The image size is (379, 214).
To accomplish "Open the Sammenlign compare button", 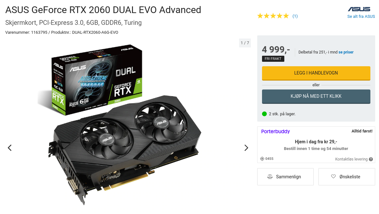I will coord(285,177).
